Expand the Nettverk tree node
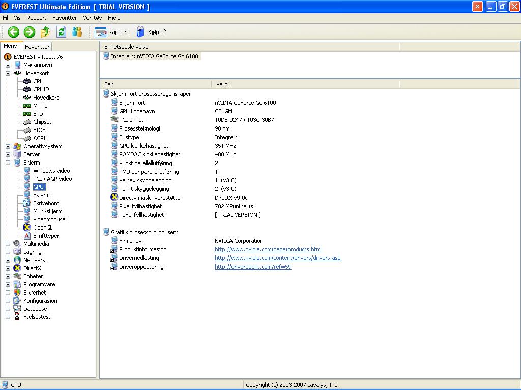 click(x=8, y=261)
